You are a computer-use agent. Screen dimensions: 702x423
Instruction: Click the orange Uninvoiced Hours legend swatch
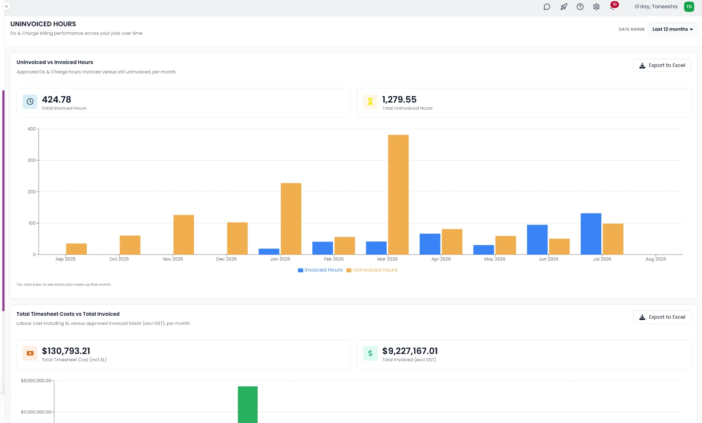(x=349, y=270)
